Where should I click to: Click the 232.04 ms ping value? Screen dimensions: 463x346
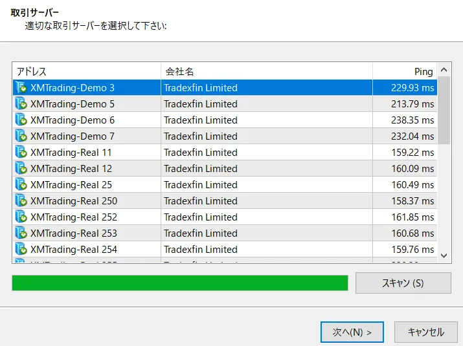point(412,136)
